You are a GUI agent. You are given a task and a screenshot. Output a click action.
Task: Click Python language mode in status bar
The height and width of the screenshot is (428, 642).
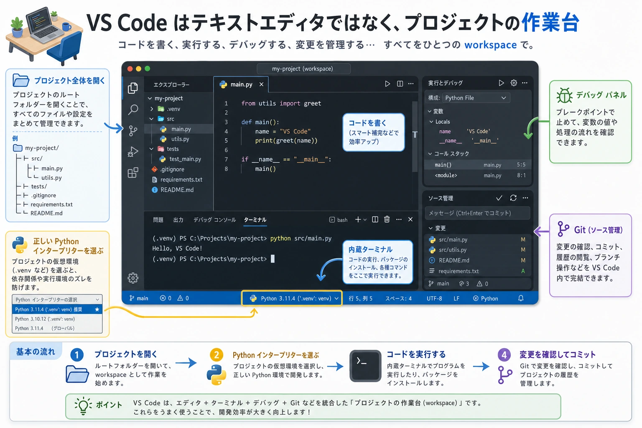coord(485,298)
